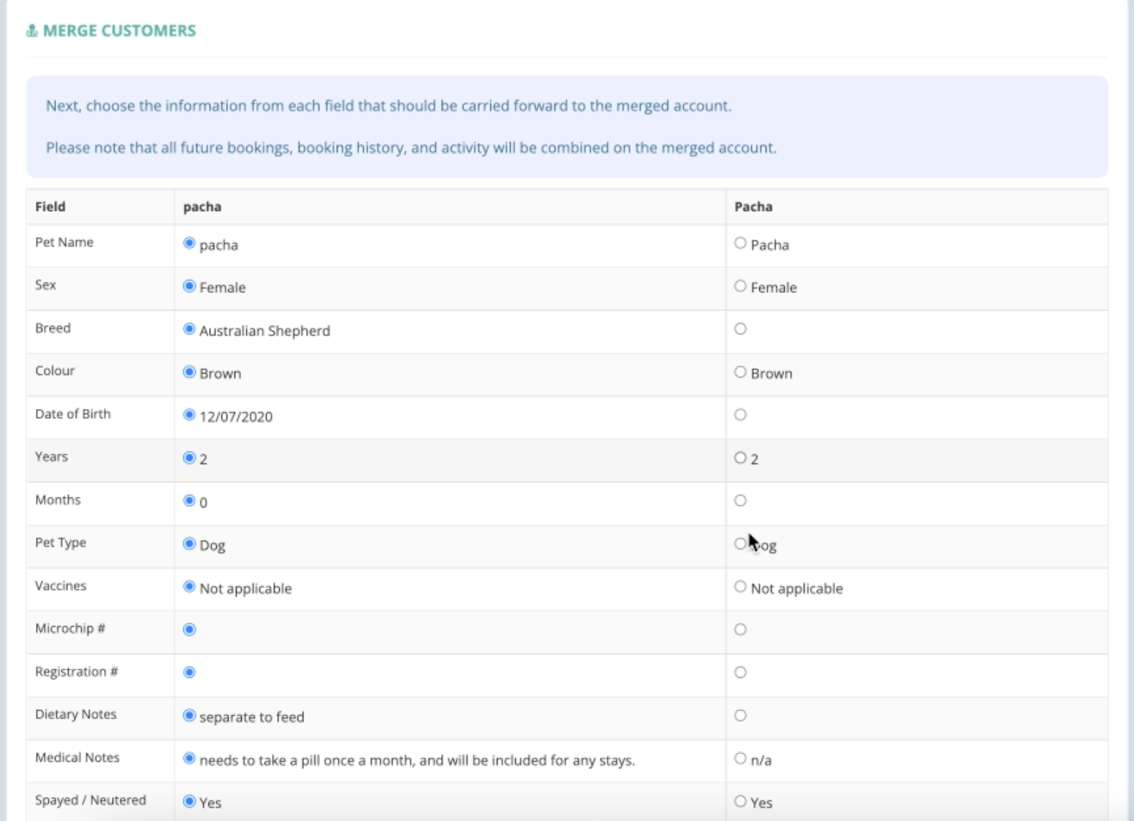1134x821 pixels.
Task: Select empty Date of Birth radio in Pacha column
Action: click(x=740, y=415)
